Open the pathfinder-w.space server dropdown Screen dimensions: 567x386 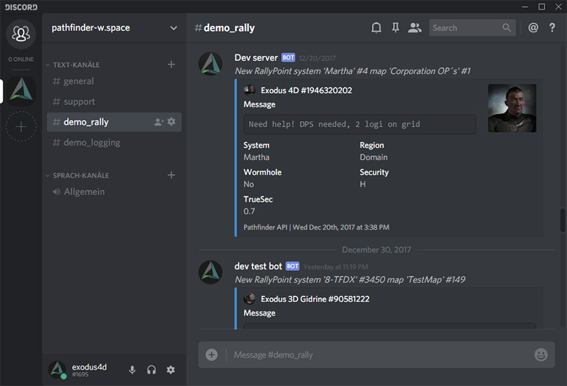click(x=114, y=28)
